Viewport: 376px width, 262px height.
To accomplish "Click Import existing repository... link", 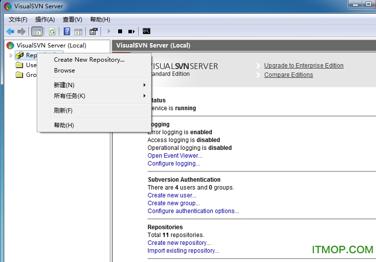I will (183, 251).
